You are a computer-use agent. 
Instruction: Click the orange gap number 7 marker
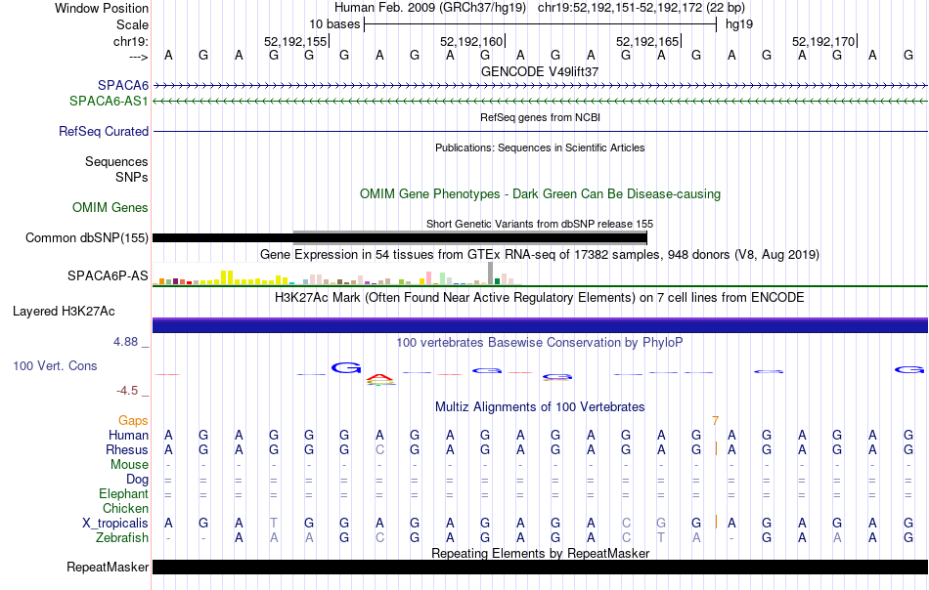pyautogui.click(x=715, y=421)
